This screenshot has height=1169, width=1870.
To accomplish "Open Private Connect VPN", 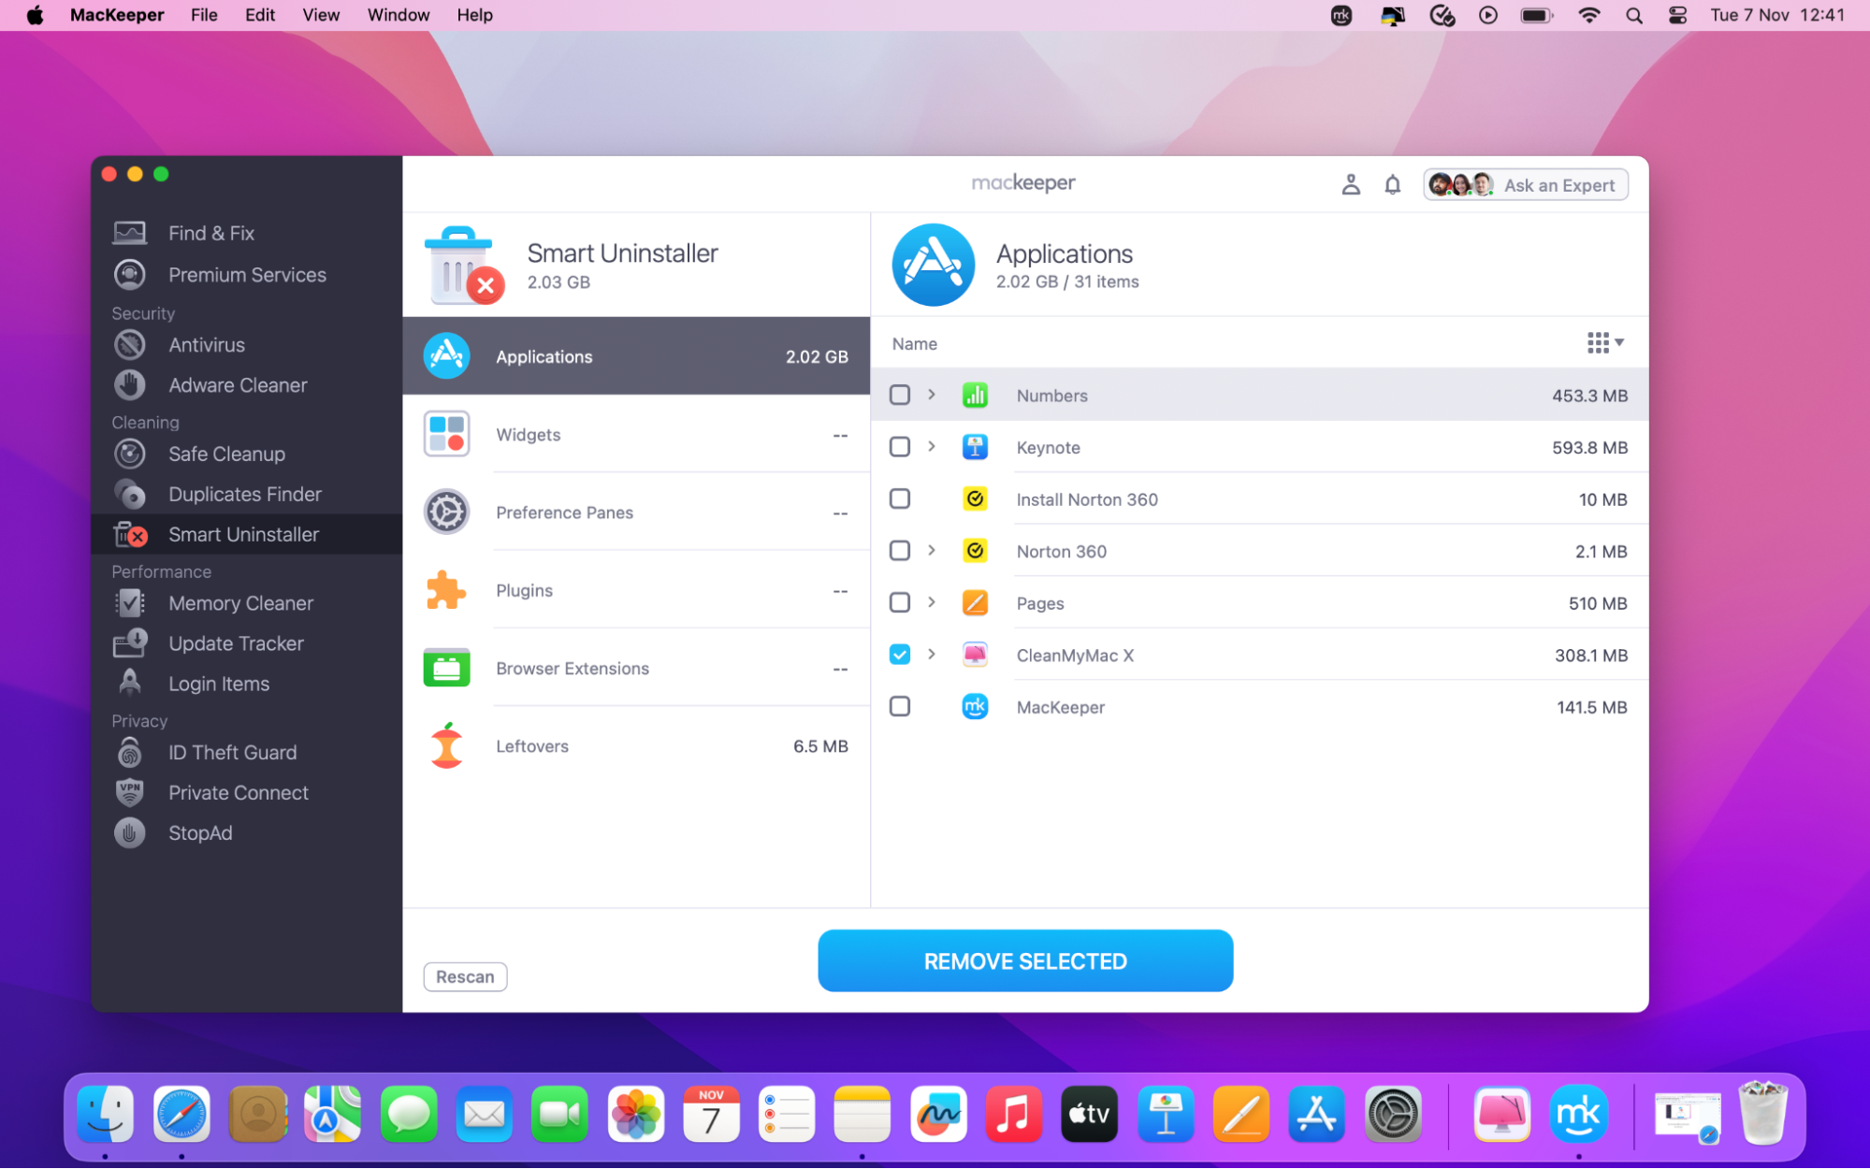I will pyautogui.click(x=238, y=792).
